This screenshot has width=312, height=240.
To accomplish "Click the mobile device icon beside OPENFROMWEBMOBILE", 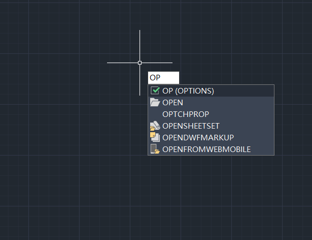I will tap(155, 149).
